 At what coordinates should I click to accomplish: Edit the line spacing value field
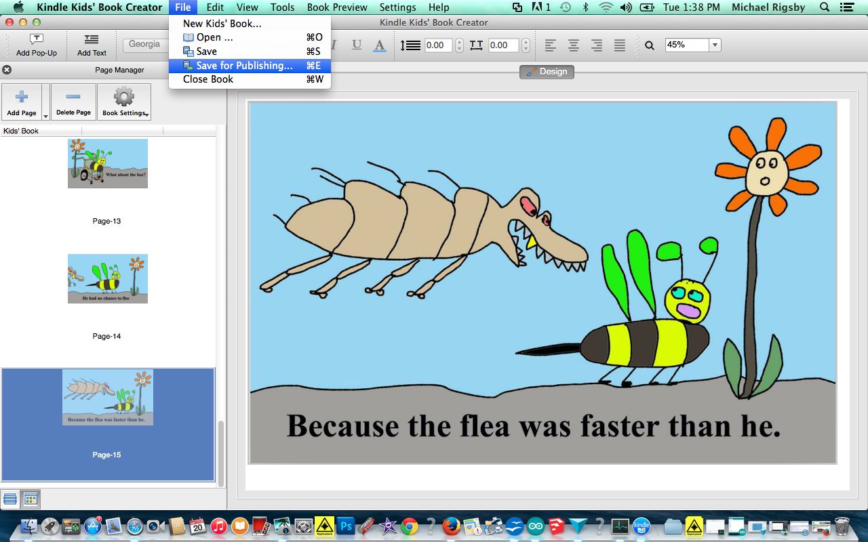click(x=439, y=45)
